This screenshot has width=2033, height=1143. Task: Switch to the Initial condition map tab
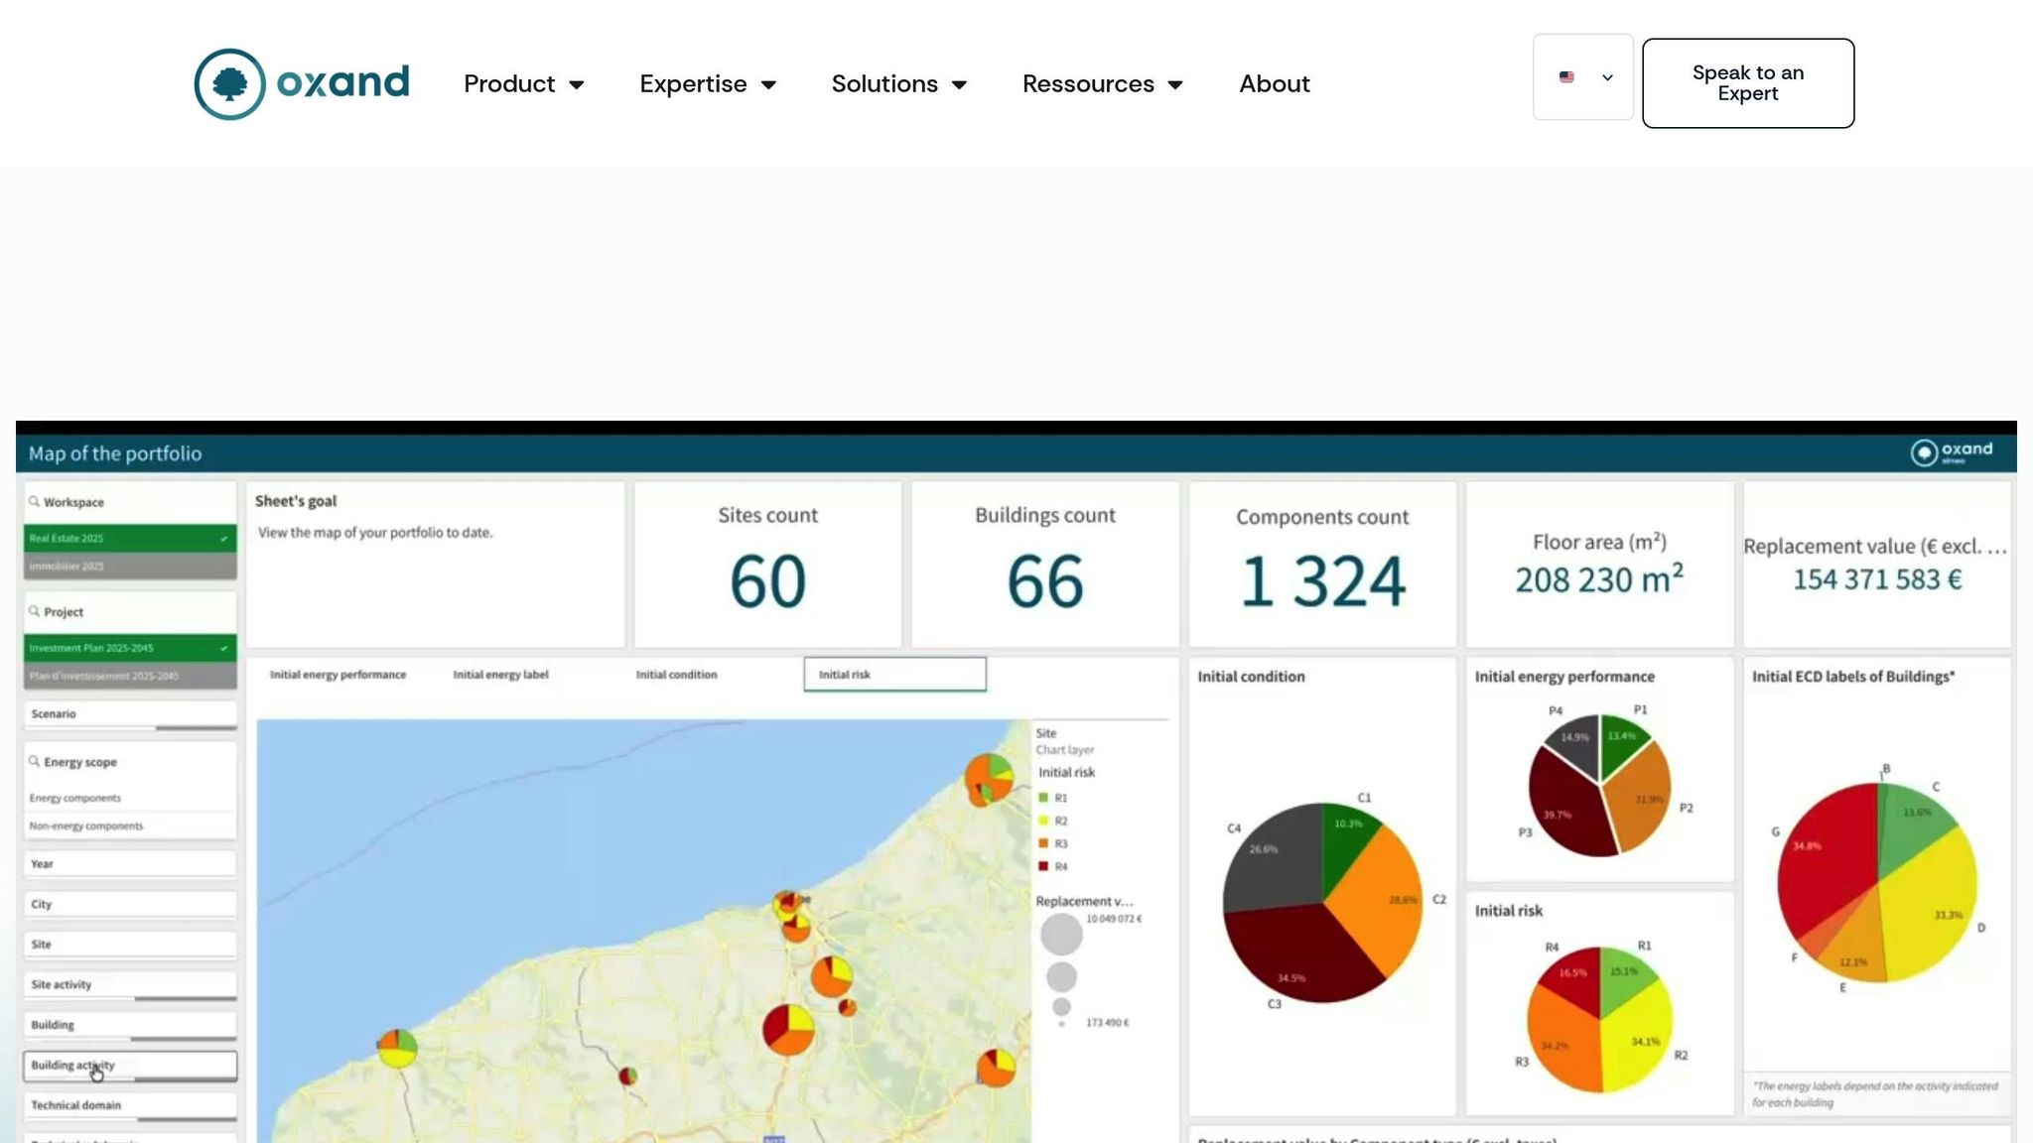[676, 675]
